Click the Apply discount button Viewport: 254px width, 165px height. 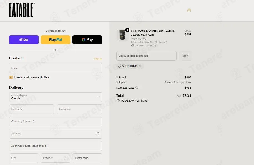coord(185,56)
